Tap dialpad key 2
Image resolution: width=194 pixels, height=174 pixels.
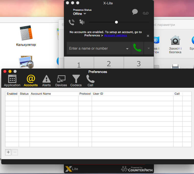(109, 63)
